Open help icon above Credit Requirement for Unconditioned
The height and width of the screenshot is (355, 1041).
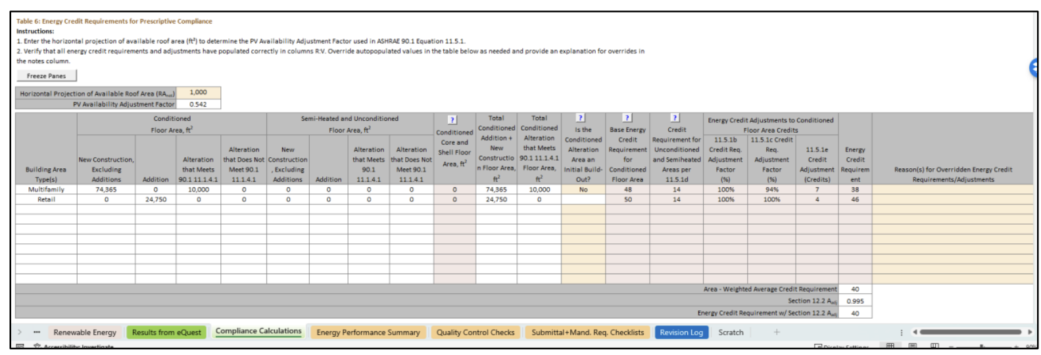coord(675,118)
